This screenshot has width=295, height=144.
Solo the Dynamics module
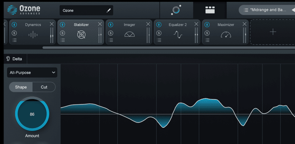[14, 33]
